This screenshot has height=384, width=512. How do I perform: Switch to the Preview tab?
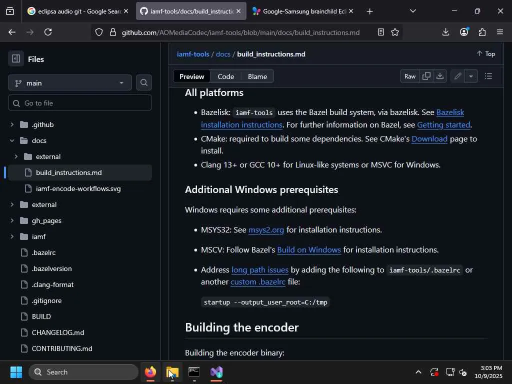(191, 76)
